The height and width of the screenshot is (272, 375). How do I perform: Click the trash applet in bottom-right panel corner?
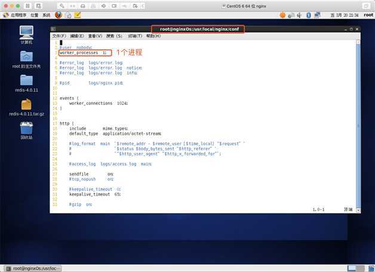[x=371, y=268]
